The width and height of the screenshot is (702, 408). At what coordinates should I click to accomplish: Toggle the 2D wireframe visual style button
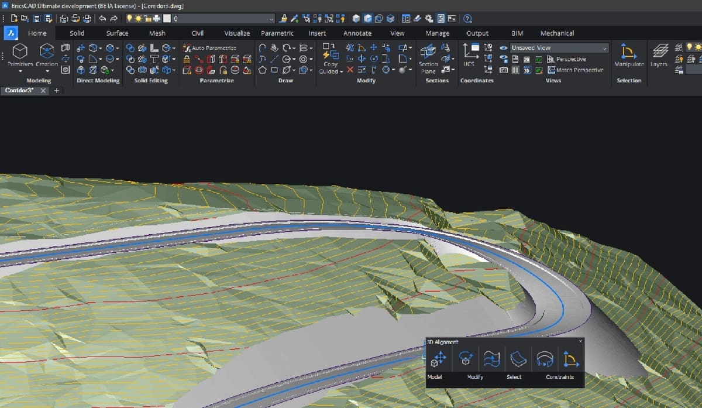(x=526, y=59)
